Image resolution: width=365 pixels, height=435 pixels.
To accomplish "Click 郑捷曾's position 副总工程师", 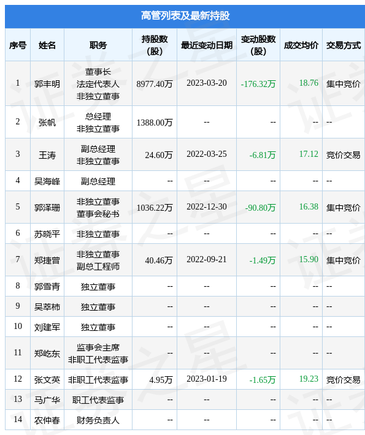I will [98, 267].
